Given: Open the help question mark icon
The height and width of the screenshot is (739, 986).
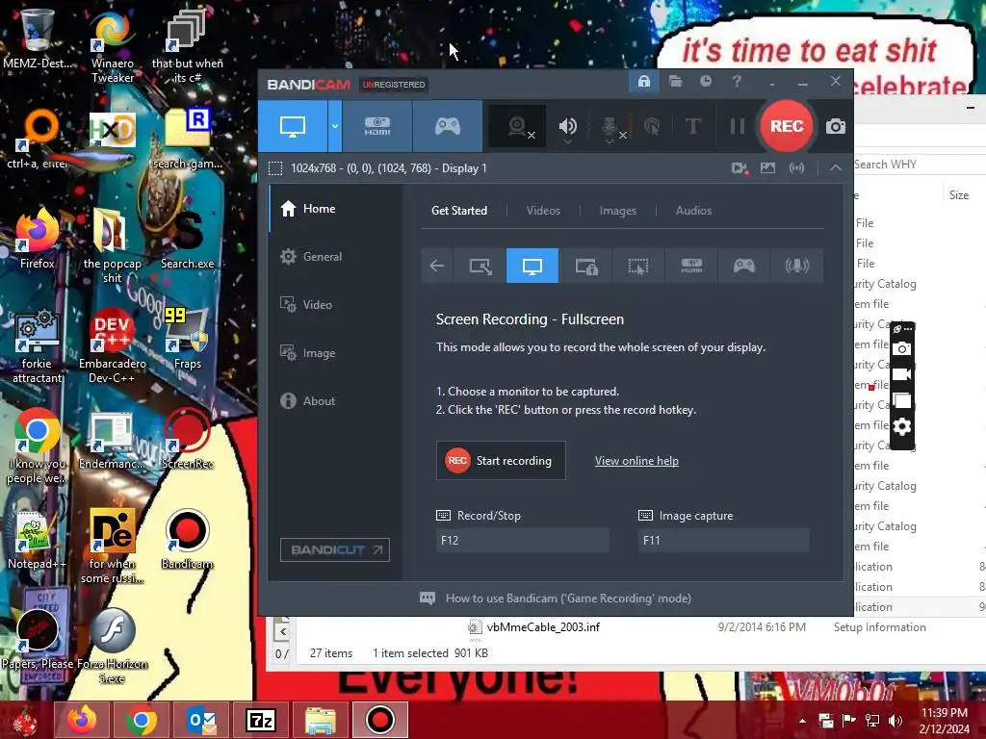Looking at the screenshot, I should pos(737,81).
